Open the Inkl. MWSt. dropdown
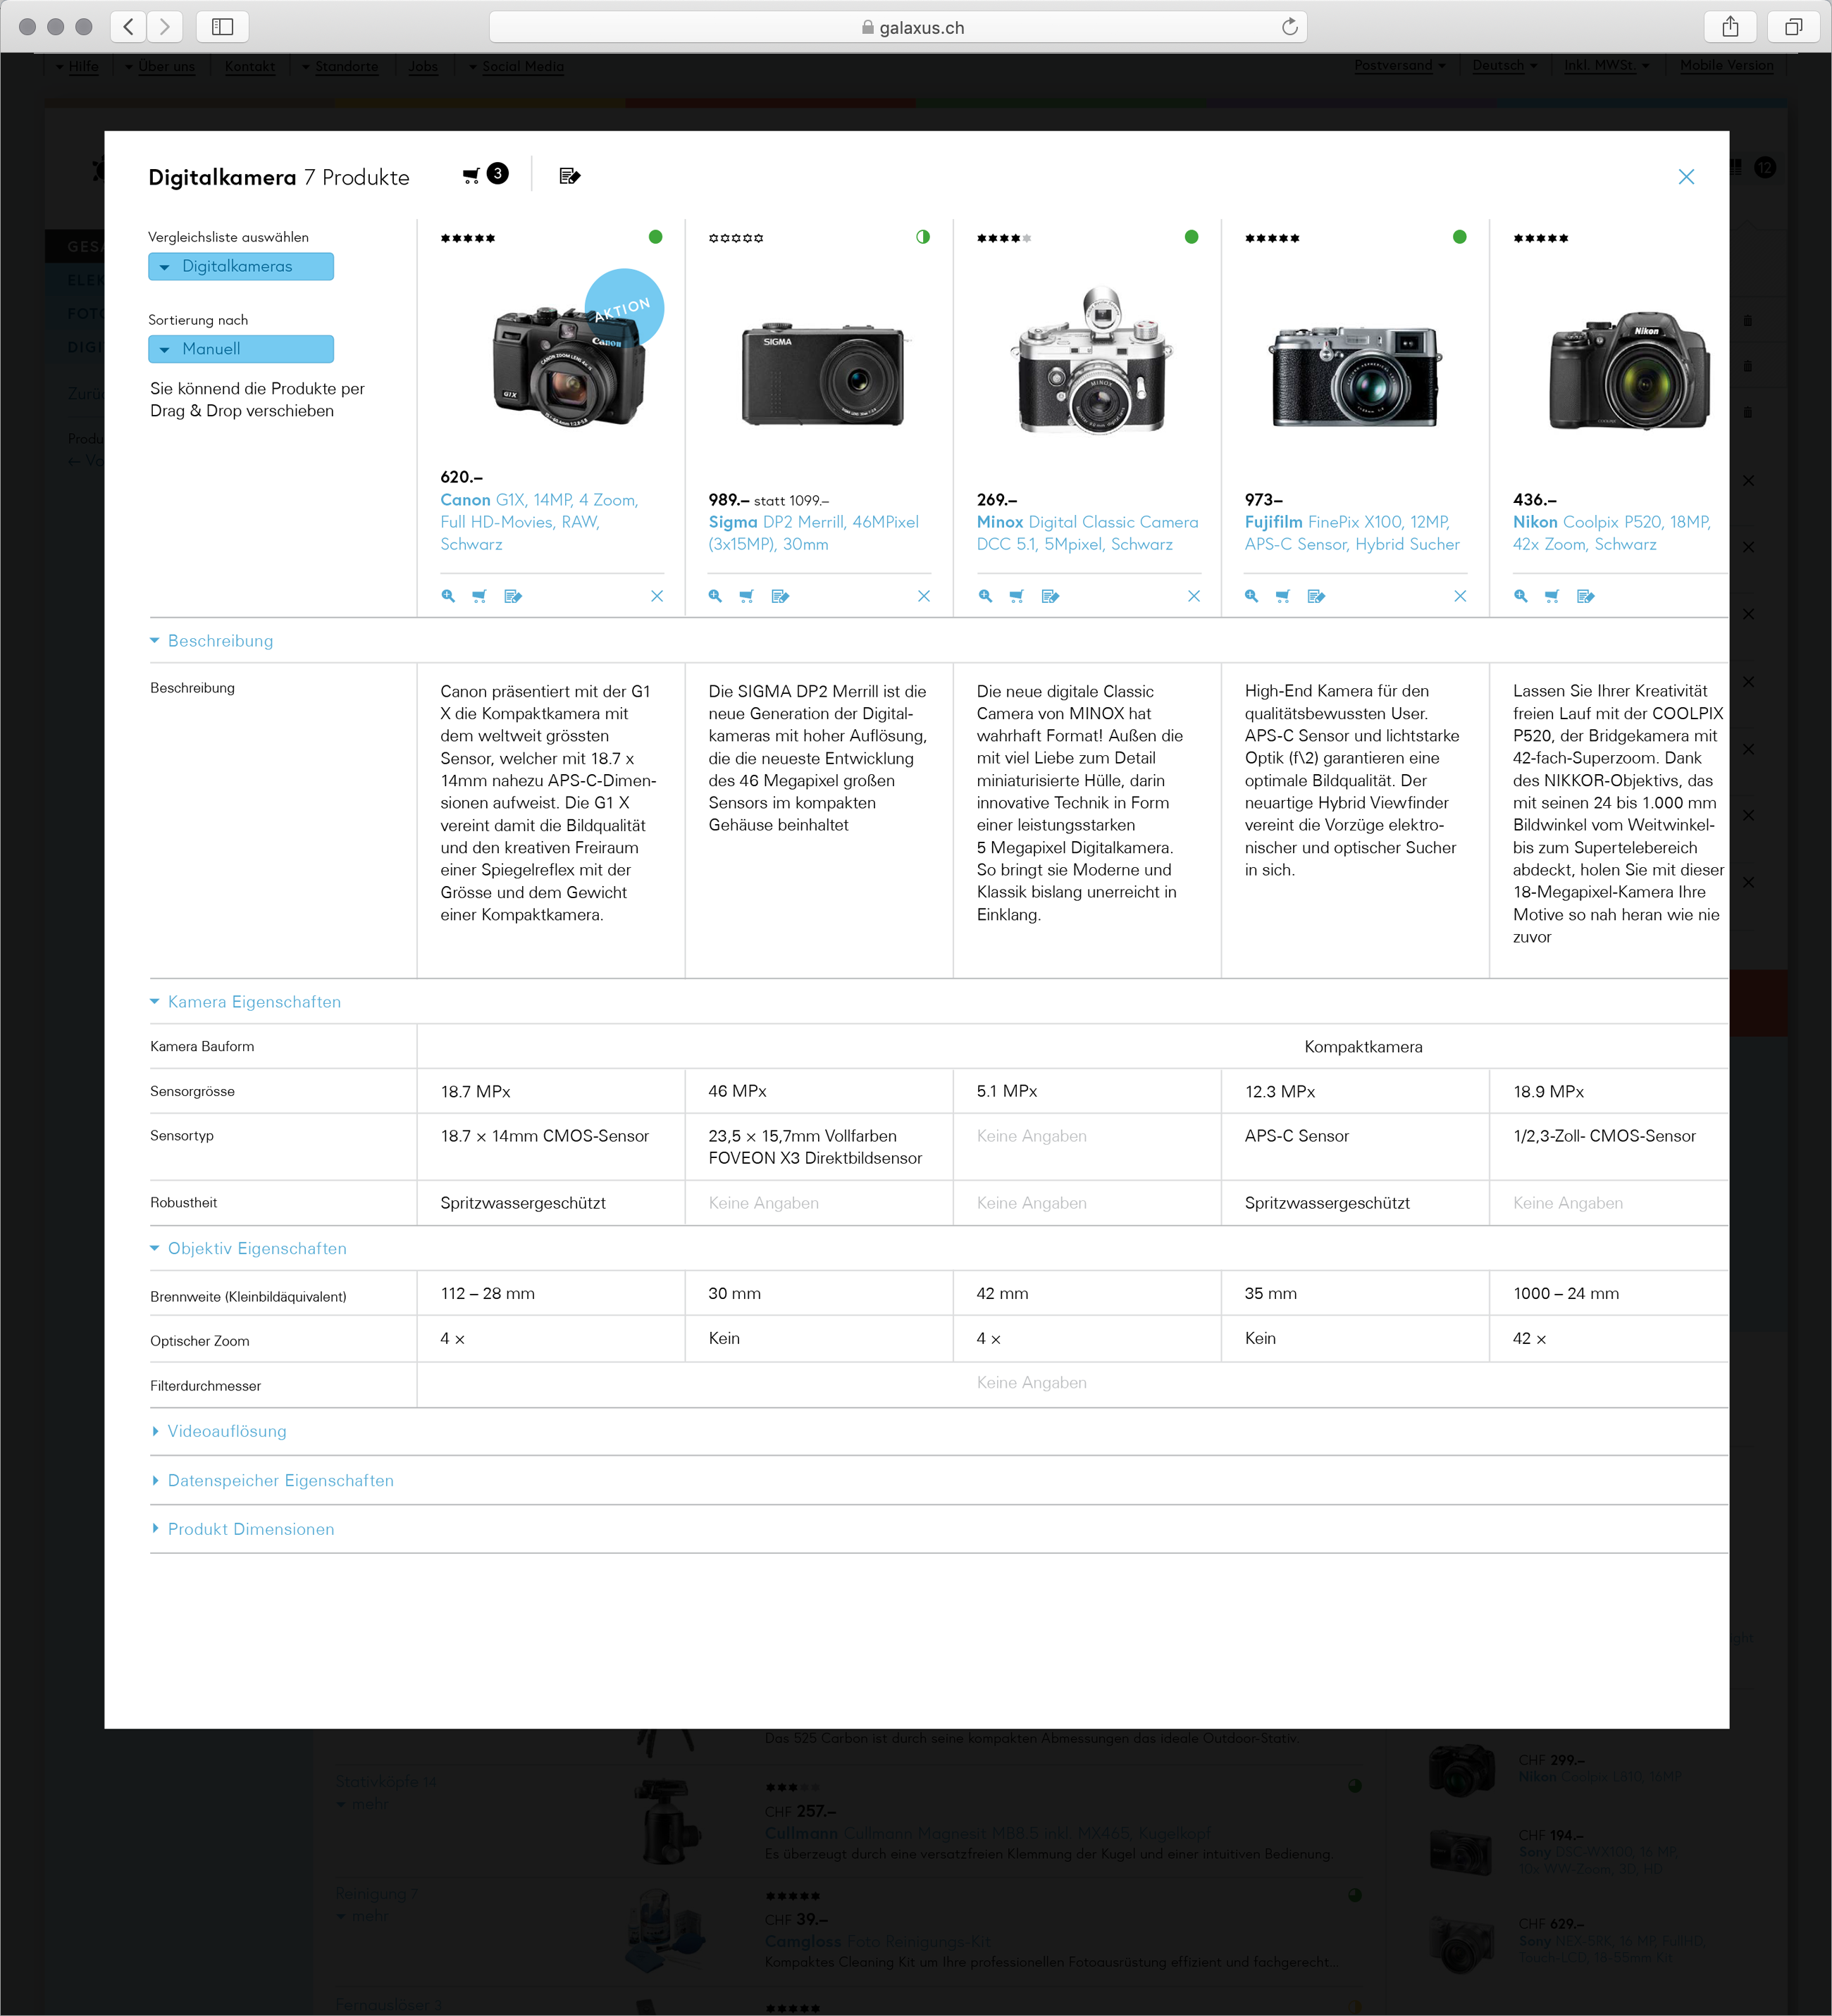The width and height of the screenshot is (1832, 2016). 1607,65
